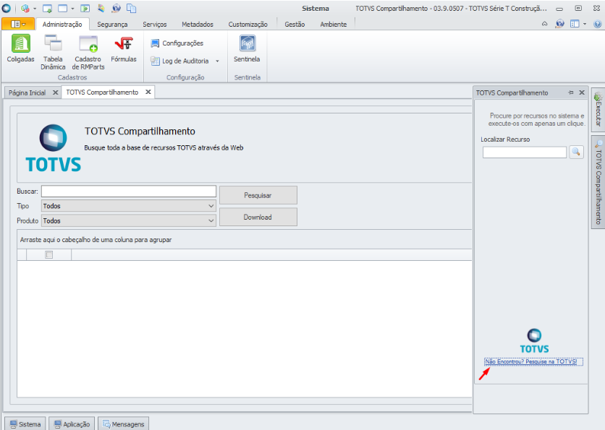Open Sentinela from the ribbon

point(247,48)
